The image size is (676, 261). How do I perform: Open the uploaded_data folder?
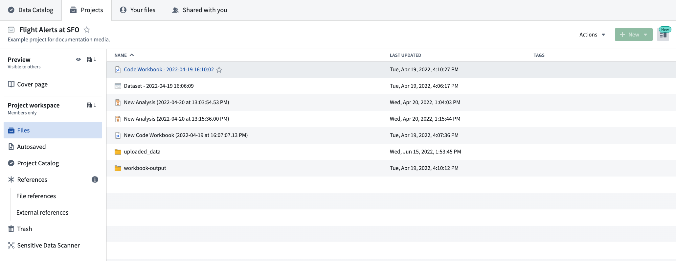click(142, 152)
